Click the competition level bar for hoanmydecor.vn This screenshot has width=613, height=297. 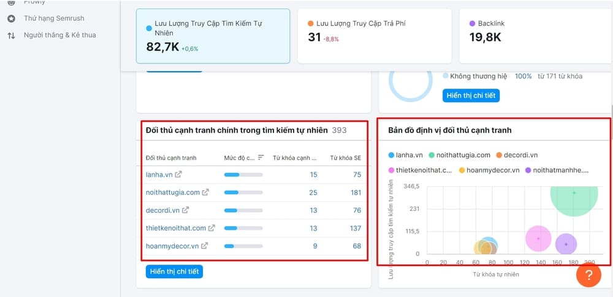[243, 246]
